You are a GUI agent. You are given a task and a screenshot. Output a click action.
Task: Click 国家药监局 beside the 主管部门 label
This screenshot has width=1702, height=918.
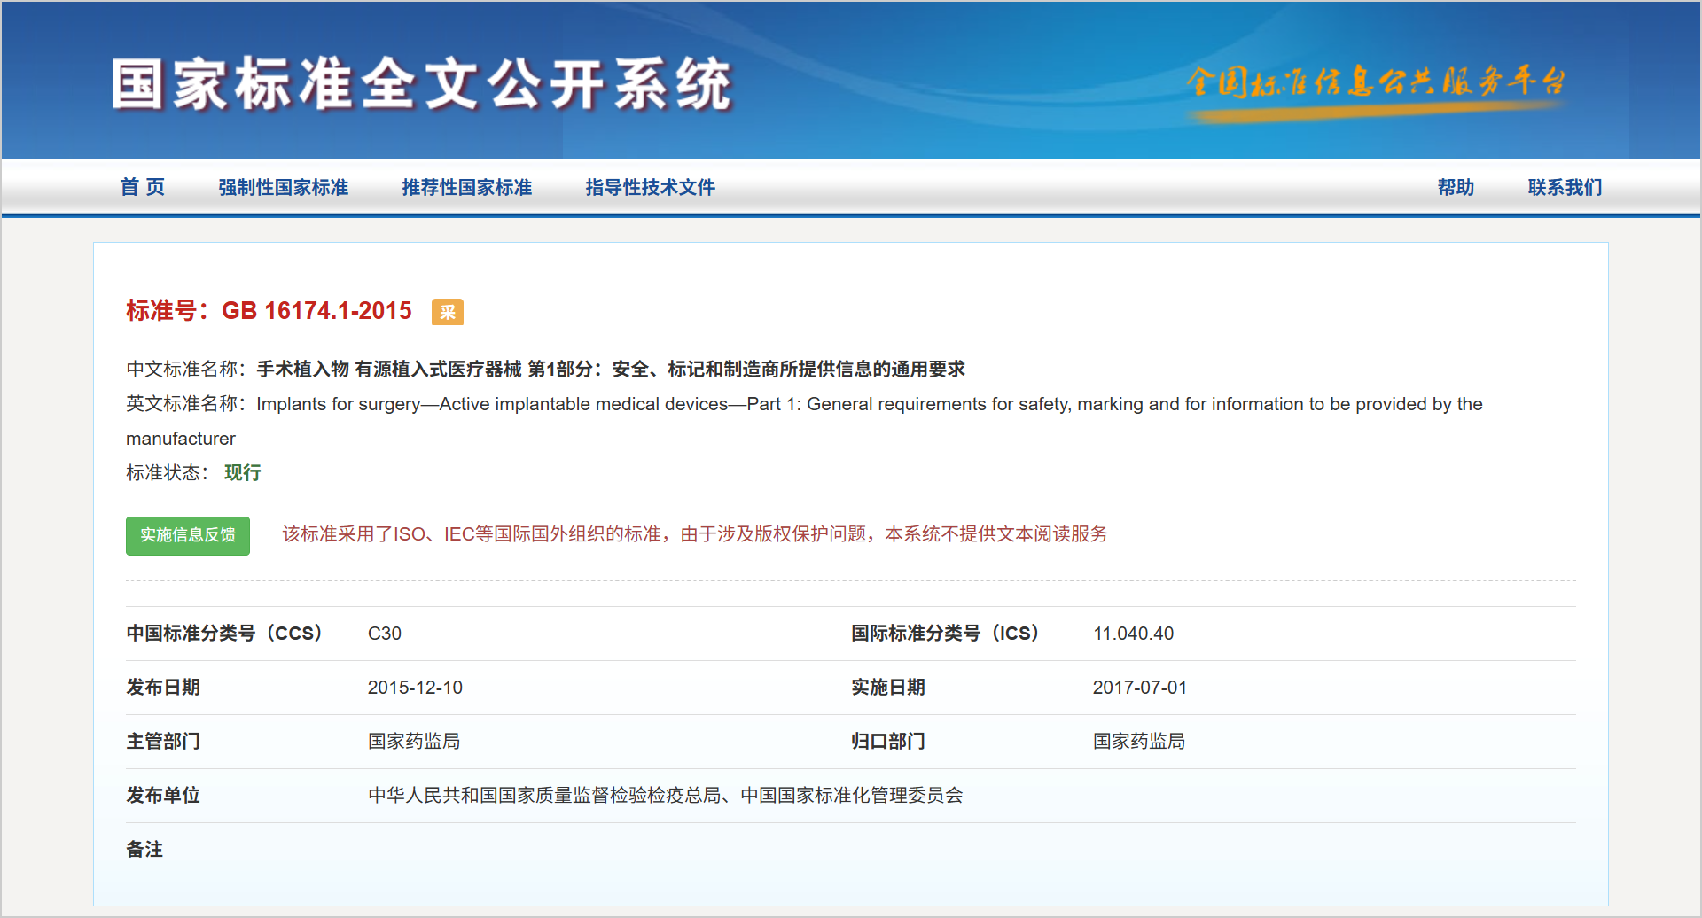coord(414,742)
